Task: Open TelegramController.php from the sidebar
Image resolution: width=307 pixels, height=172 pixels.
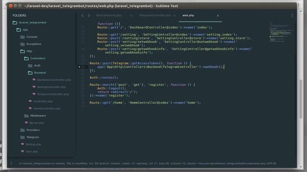Action: 53,94
